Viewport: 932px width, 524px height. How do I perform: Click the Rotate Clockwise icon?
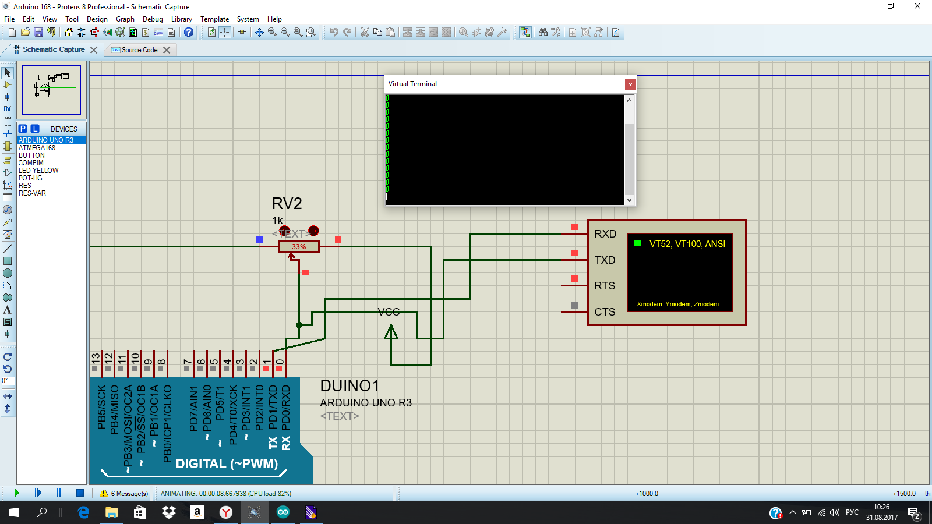tap(8, 357)
